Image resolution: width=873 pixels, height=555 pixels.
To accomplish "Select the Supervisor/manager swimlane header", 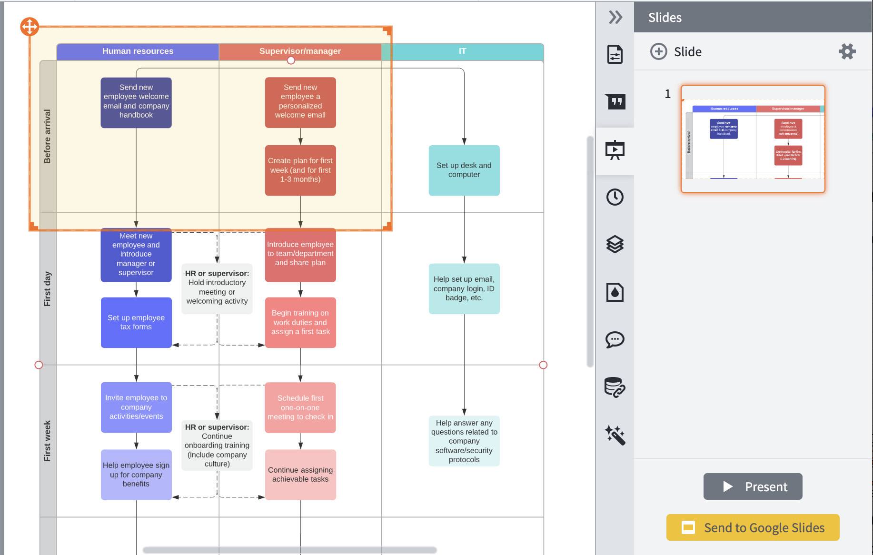I will pos(300,51).
